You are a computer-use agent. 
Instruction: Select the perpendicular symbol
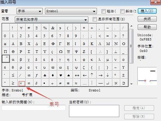tap(115, 52)
